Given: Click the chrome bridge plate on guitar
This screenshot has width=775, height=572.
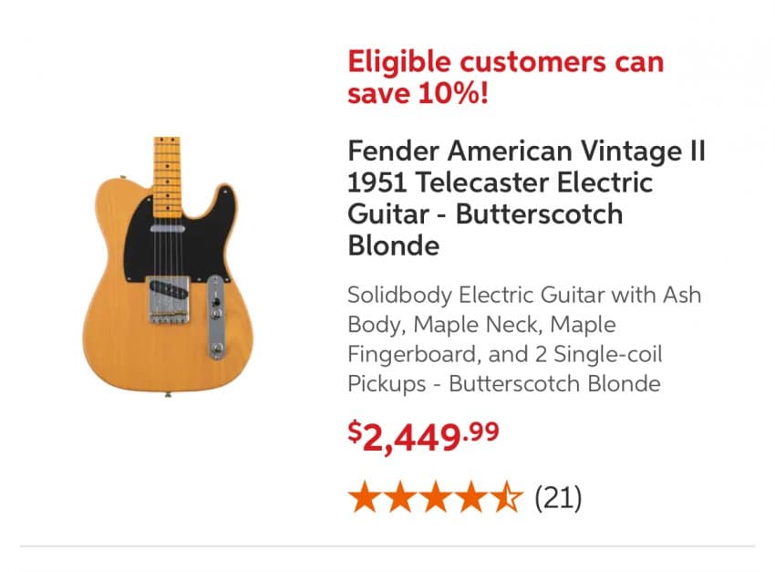Looking at the screenshot, I should click(169, 300).
